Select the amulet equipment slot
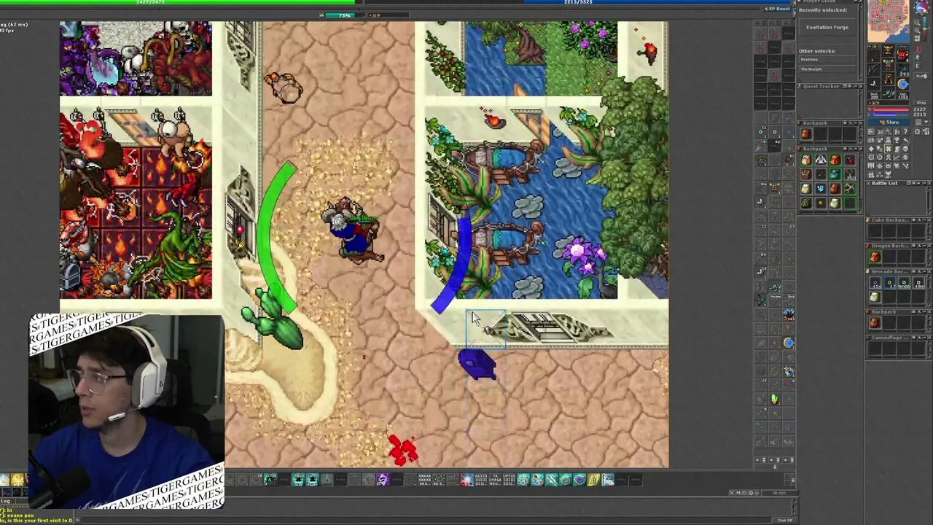Viewport: 933px width, 525px height. pos(873,55)
